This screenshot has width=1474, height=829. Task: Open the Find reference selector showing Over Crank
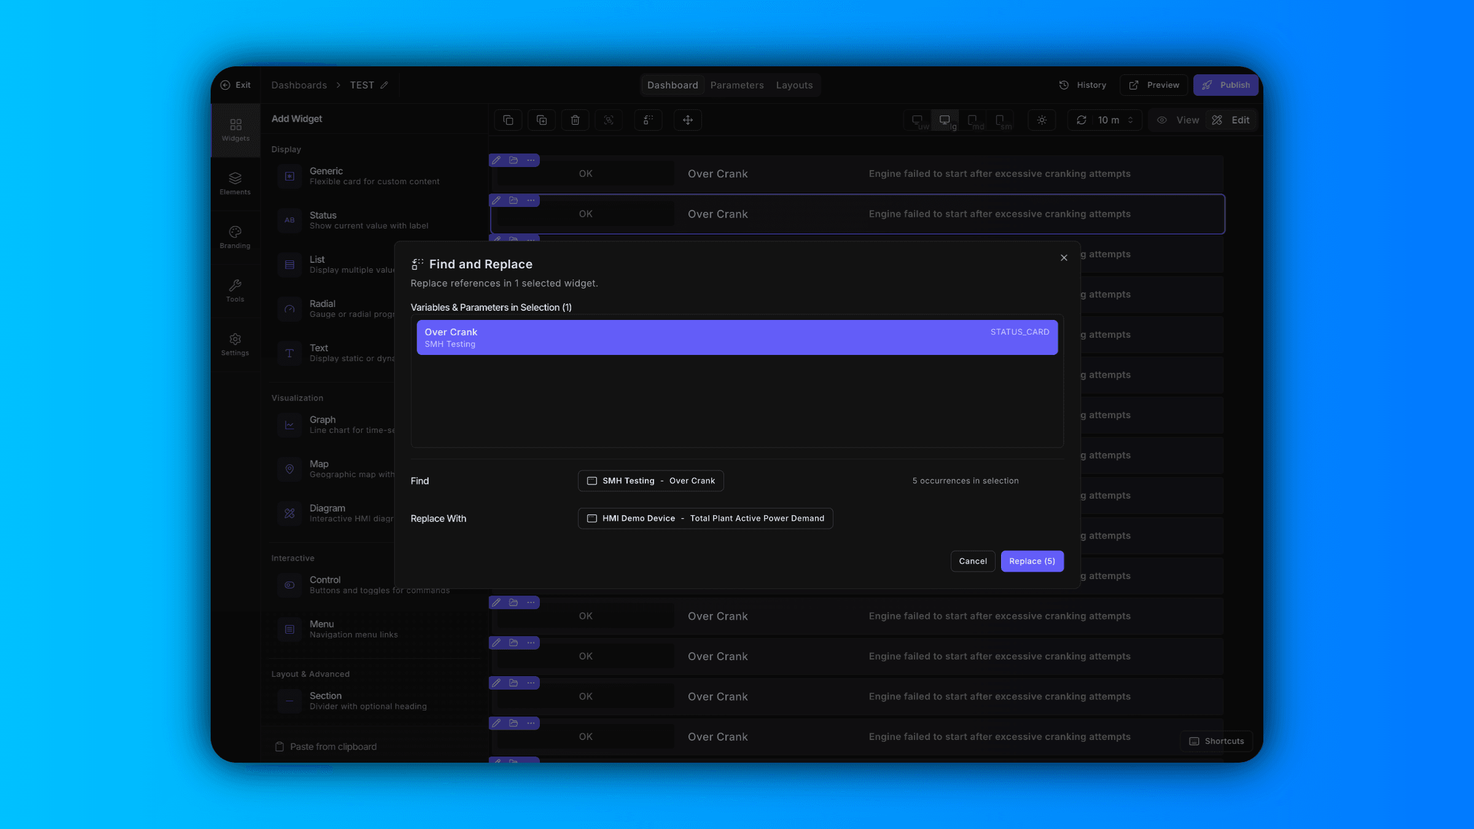point(650,481)
